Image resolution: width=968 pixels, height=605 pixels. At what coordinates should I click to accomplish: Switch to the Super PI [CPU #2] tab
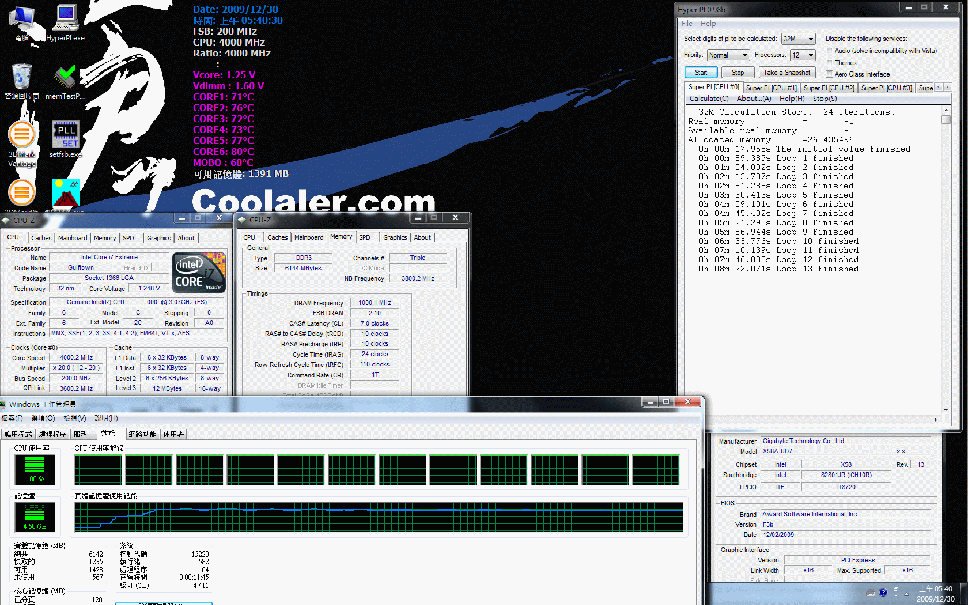[829, 88]
